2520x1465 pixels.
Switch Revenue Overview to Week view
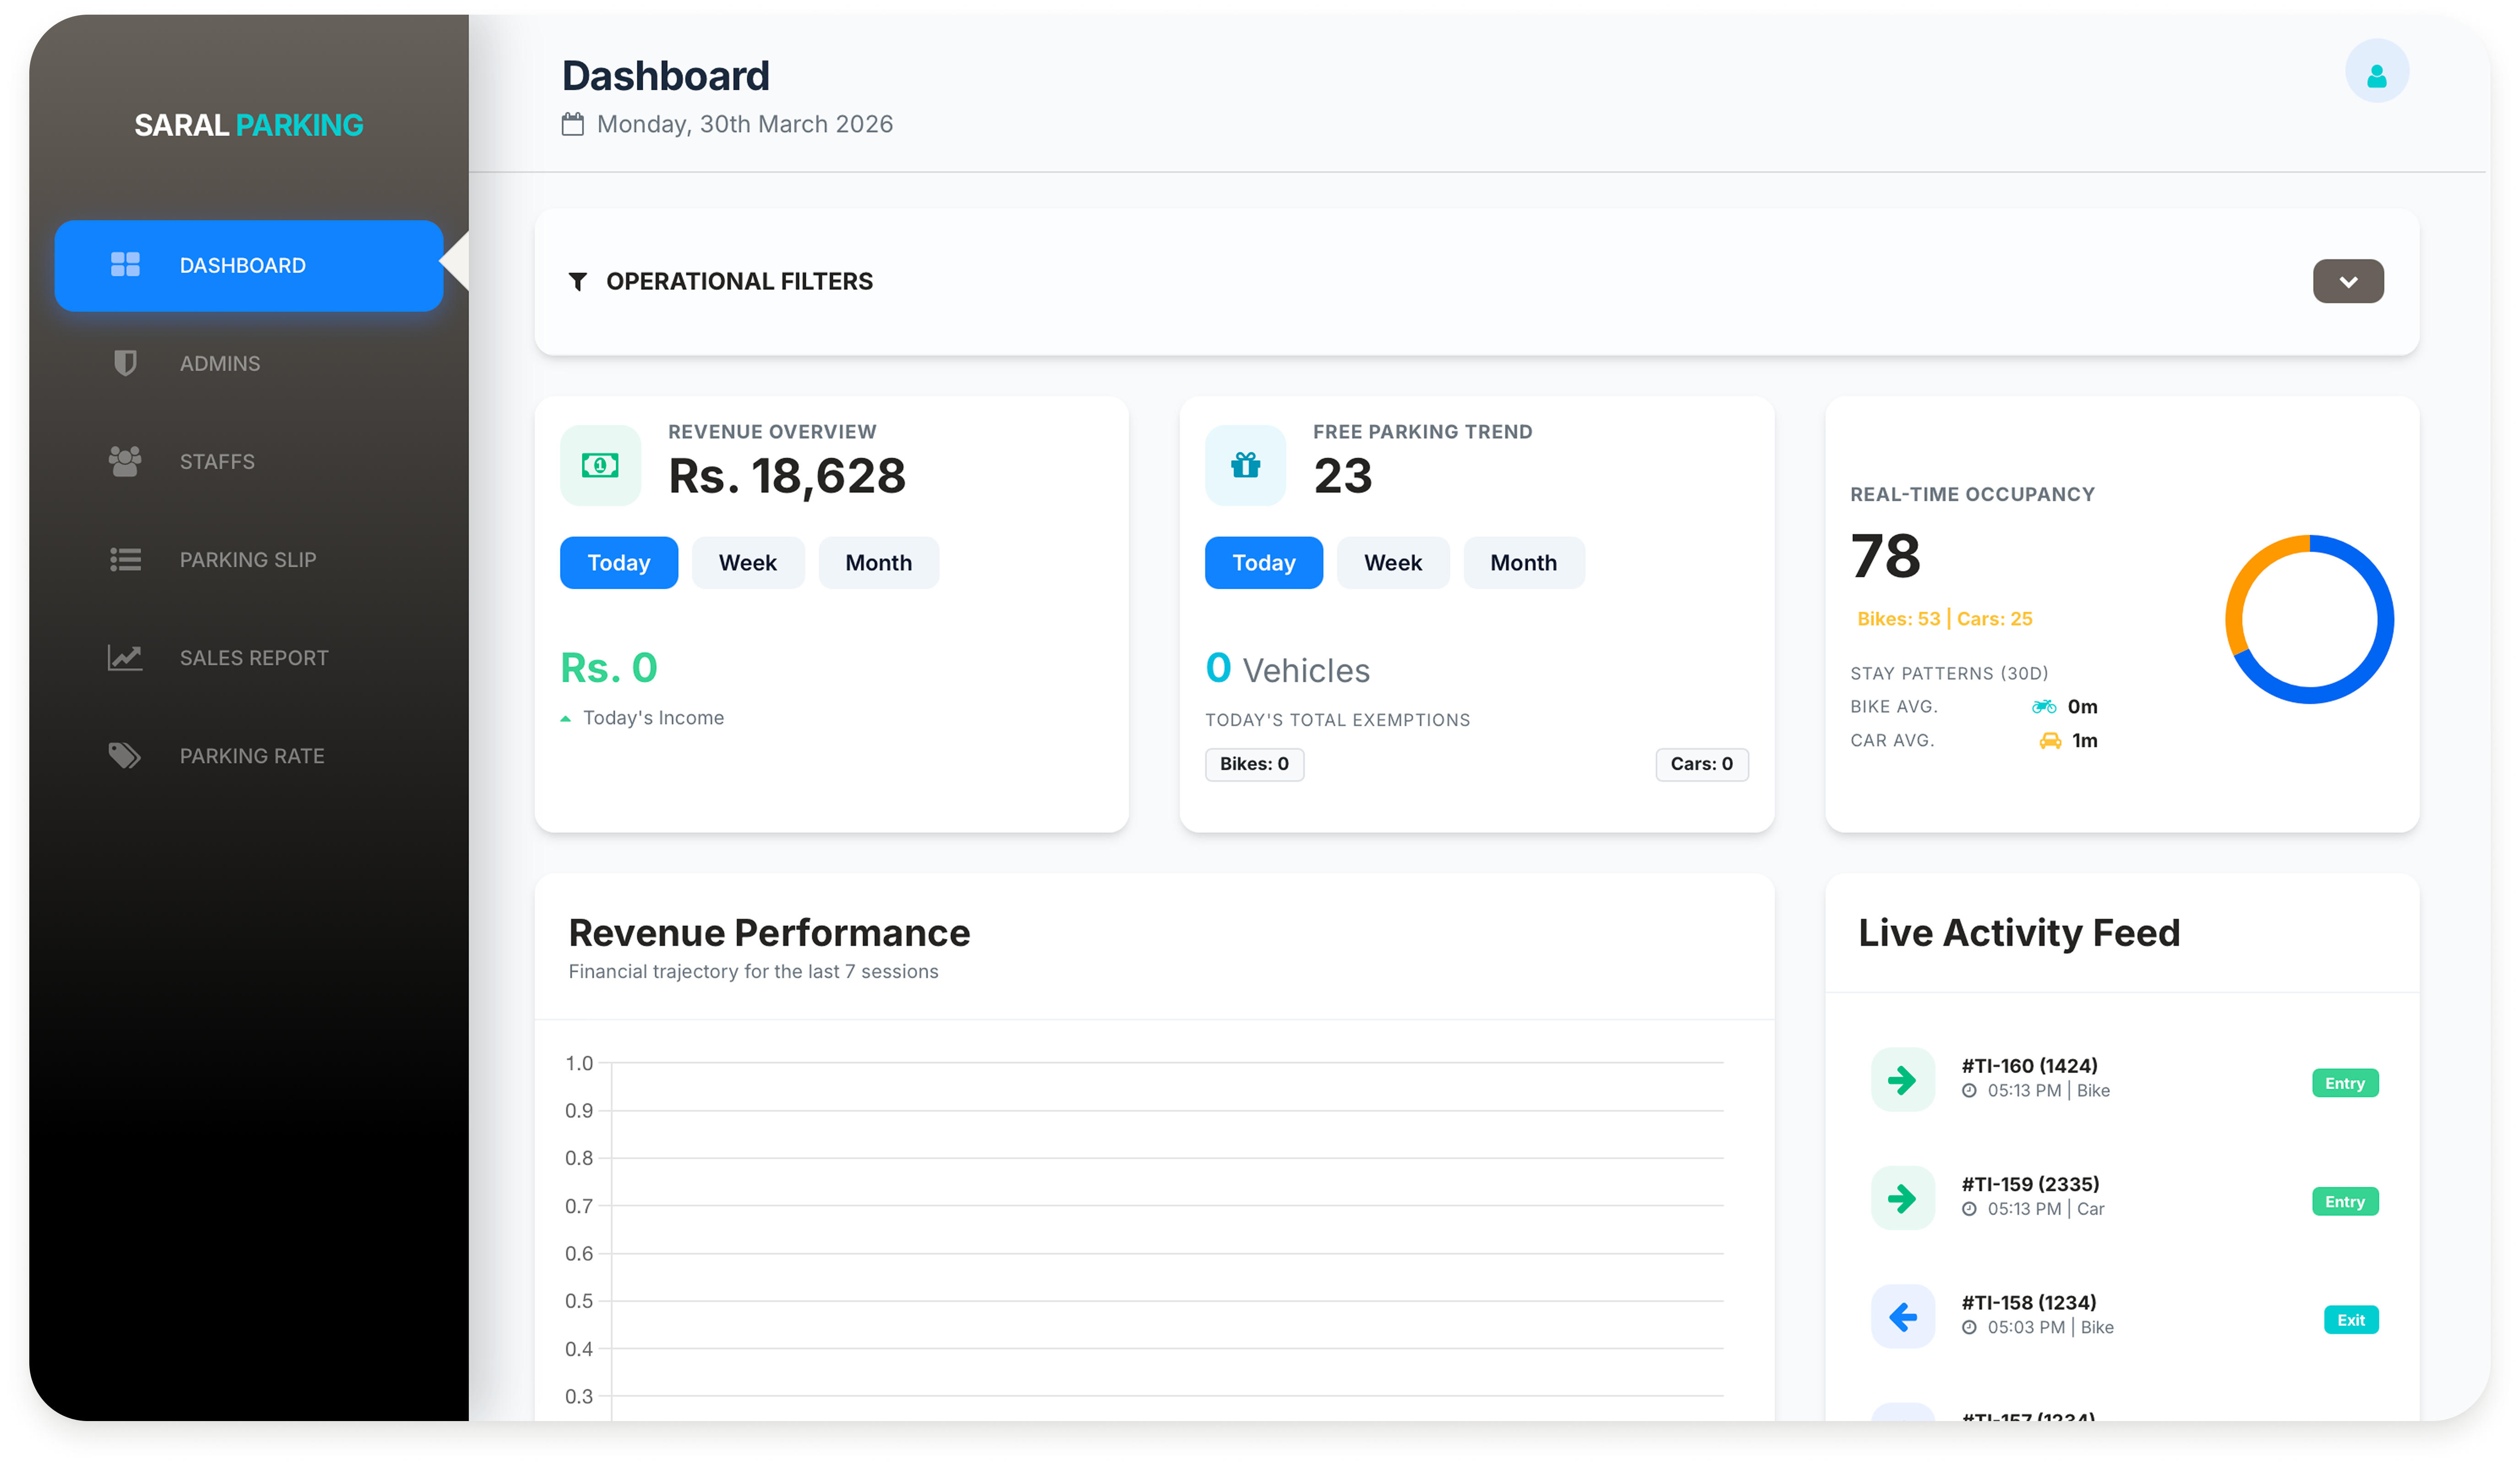tap(747, 562)
